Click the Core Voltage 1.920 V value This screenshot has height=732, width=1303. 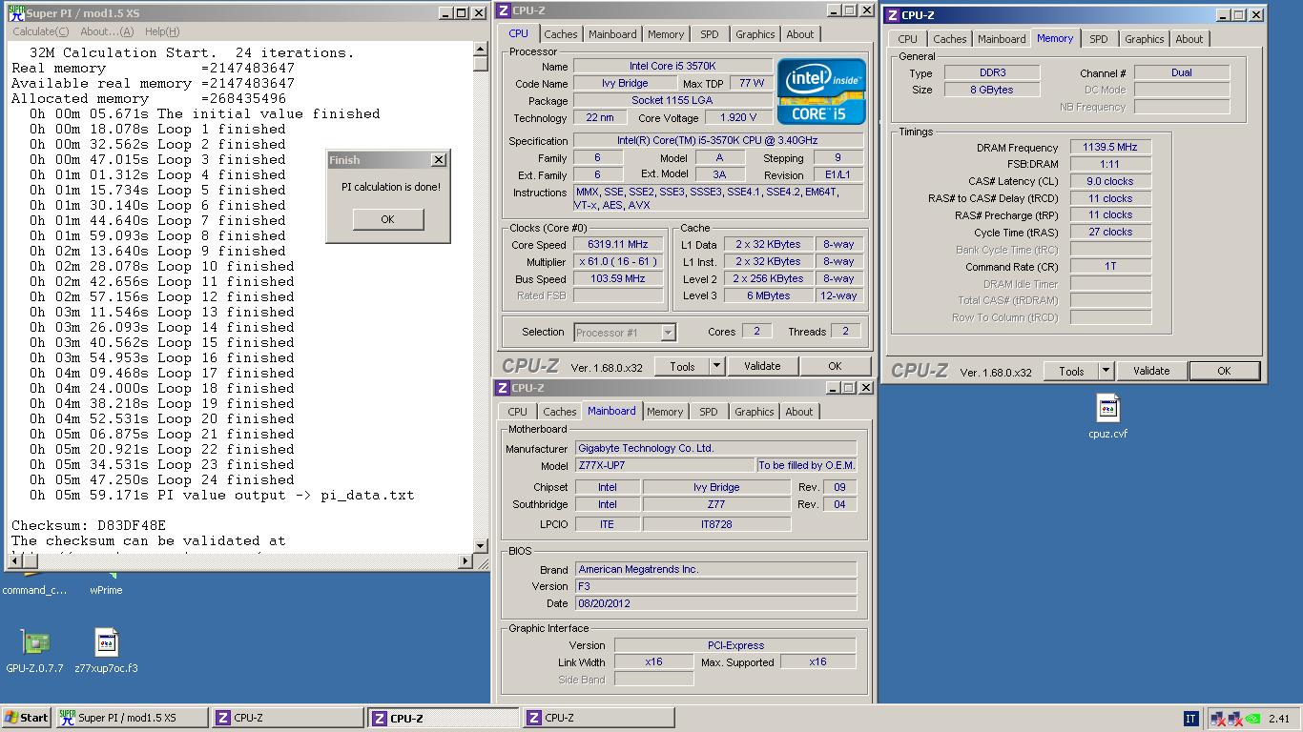pyautogui.click(x=740, y=118)
